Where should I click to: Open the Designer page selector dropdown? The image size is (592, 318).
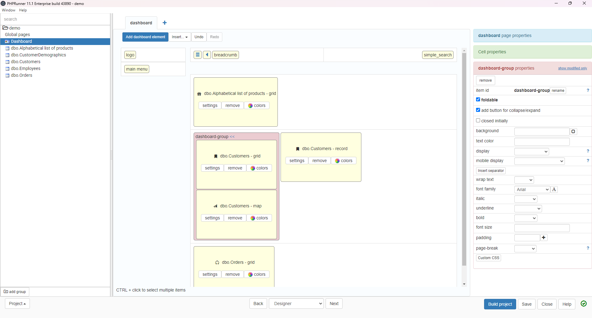click(x=296, y=304)
